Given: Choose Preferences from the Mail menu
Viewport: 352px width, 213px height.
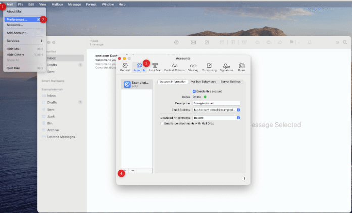Looking at the screenshot, I should (x=17, y=19).
